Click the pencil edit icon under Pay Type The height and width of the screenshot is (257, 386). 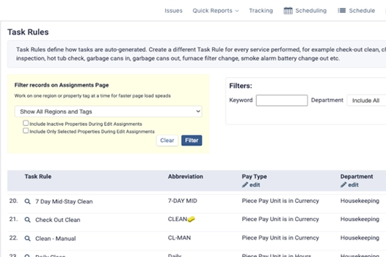(245, 185)
